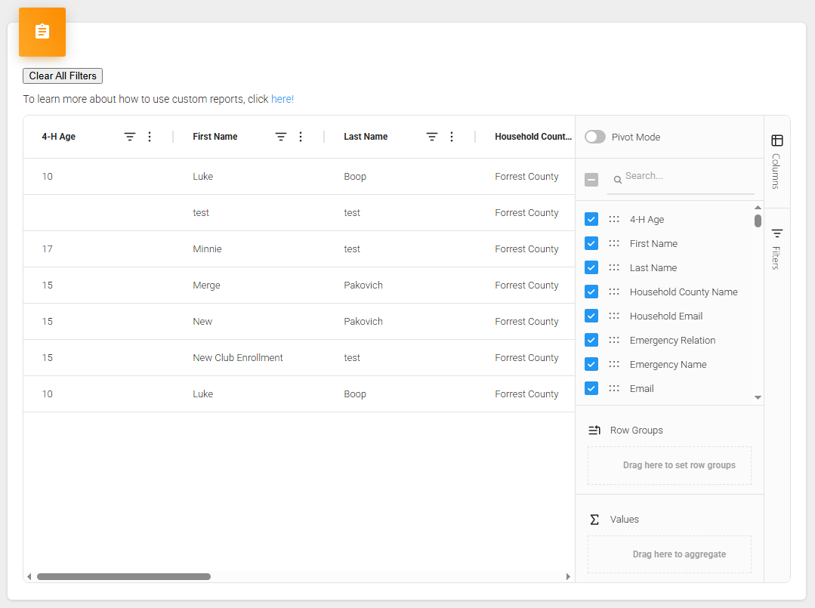The image size is (815, 608).
Task: Open the Filters side tab
Action: click(776, 248)
